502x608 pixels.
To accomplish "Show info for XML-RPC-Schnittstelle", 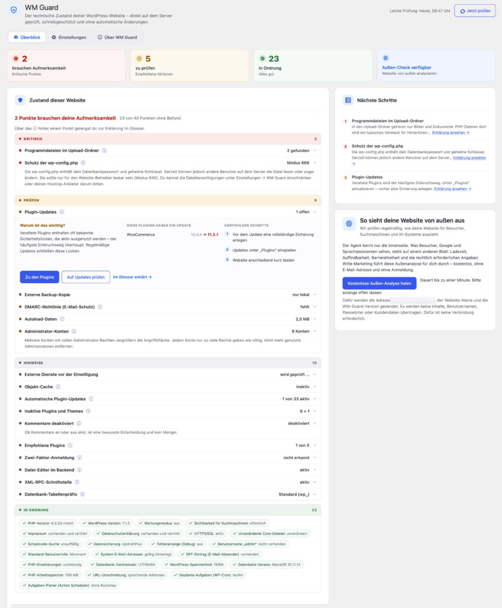I will pyautogui.click(x=77, y=482).
